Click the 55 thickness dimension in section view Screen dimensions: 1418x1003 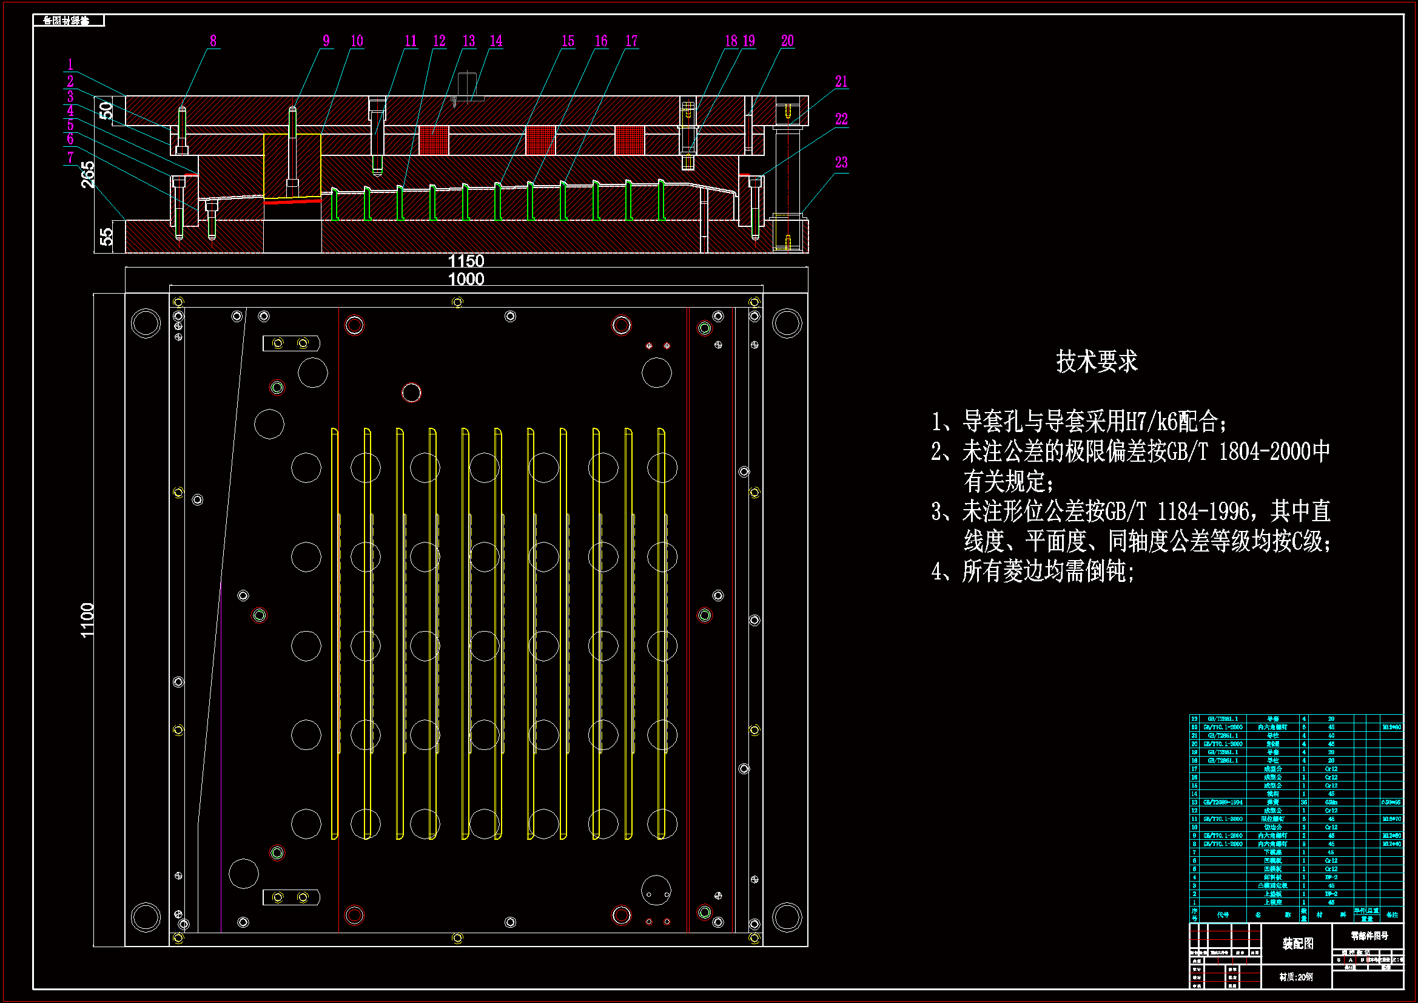coord(106,237)
